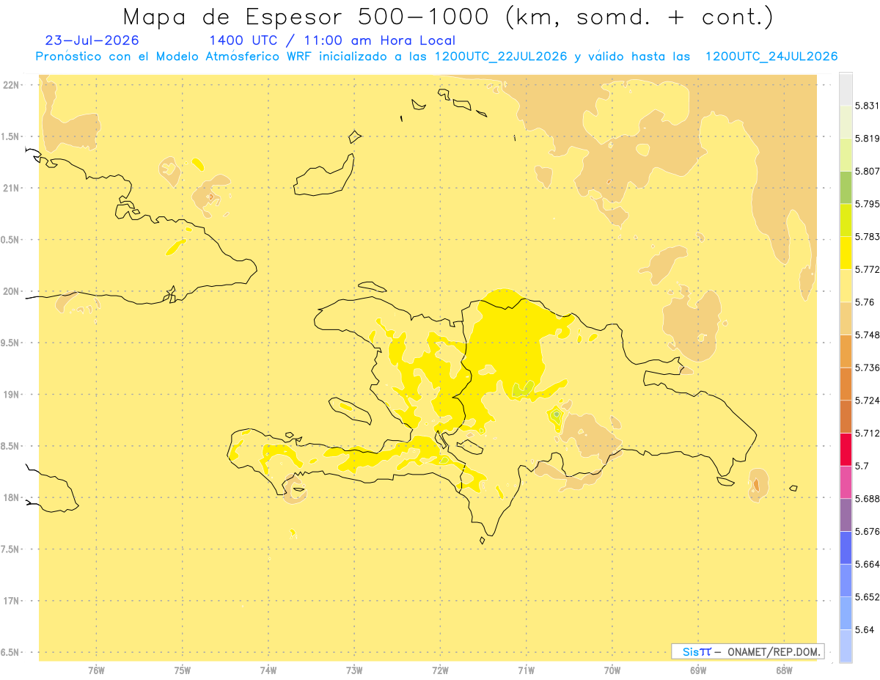Pick the pale yellow swatch between 5.76 and 5.772
The height and width of the screenshot is (680, 880).
(846, 285)
